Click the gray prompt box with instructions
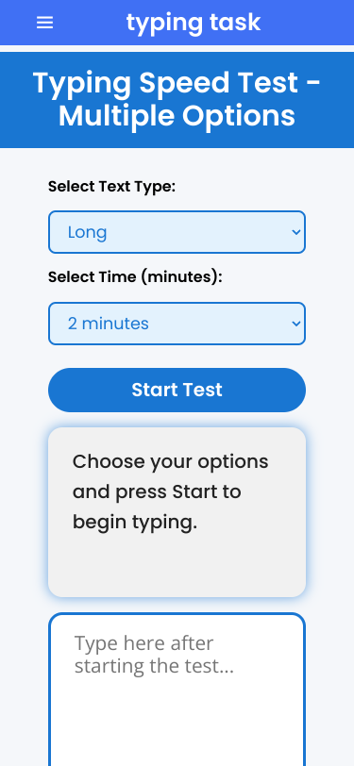 [177, 512]
